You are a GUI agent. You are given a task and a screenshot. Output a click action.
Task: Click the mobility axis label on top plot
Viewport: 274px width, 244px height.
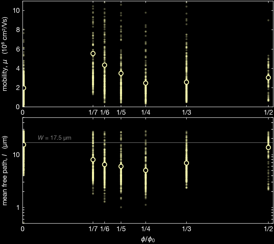[x=5, y=54]
